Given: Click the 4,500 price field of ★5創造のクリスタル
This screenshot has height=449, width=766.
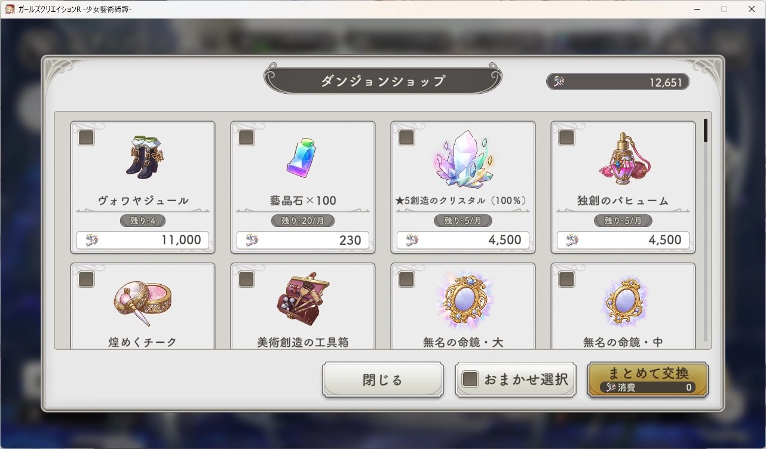Looking at the screenshot, I should [463, 240].
